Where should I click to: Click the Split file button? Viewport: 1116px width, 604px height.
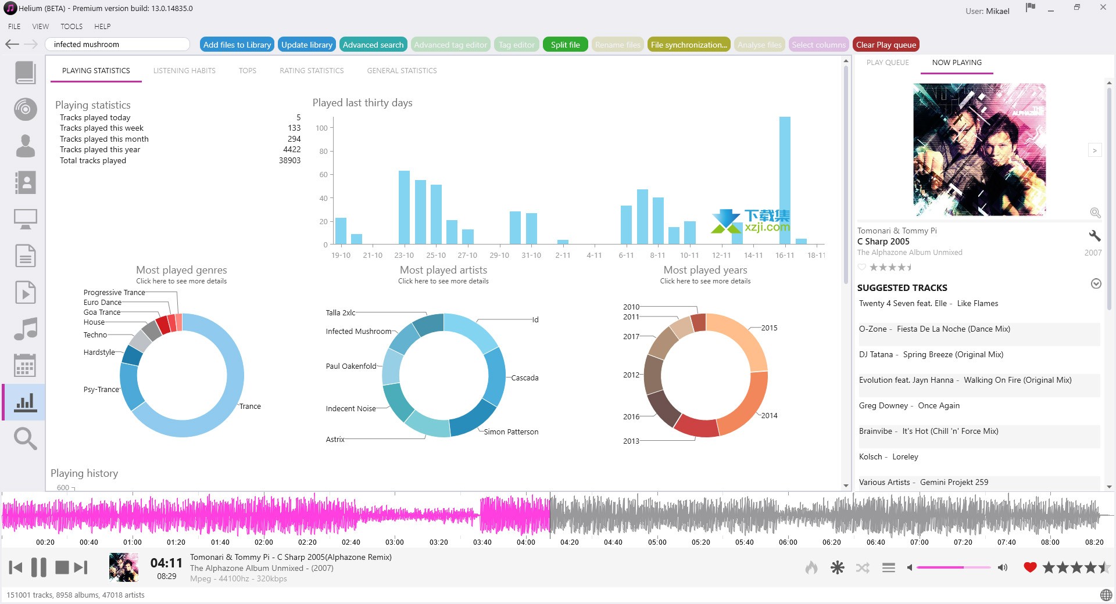click(566, 45)
